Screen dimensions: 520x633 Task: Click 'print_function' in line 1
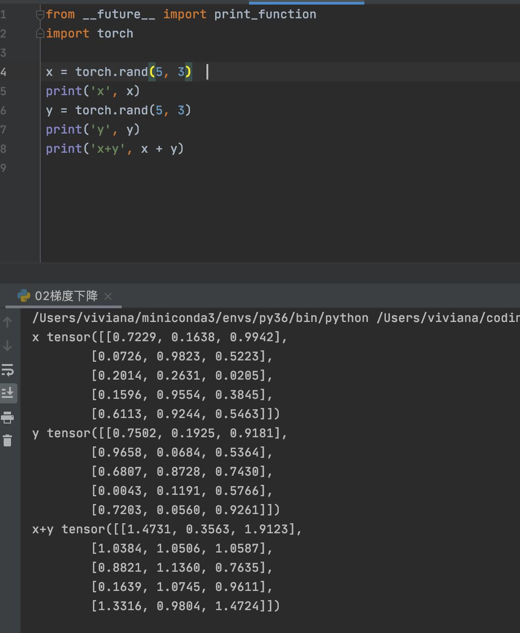(x=265, y=15)
